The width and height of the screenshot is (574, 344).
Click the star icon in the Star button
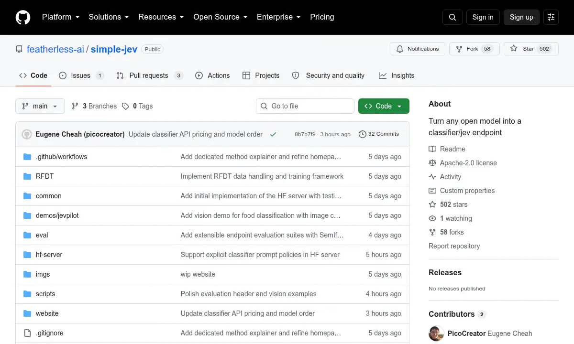514,49
